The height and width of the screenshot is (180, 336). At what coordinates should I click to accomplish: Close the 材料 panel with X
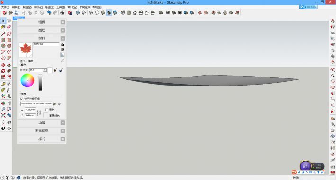63,38
